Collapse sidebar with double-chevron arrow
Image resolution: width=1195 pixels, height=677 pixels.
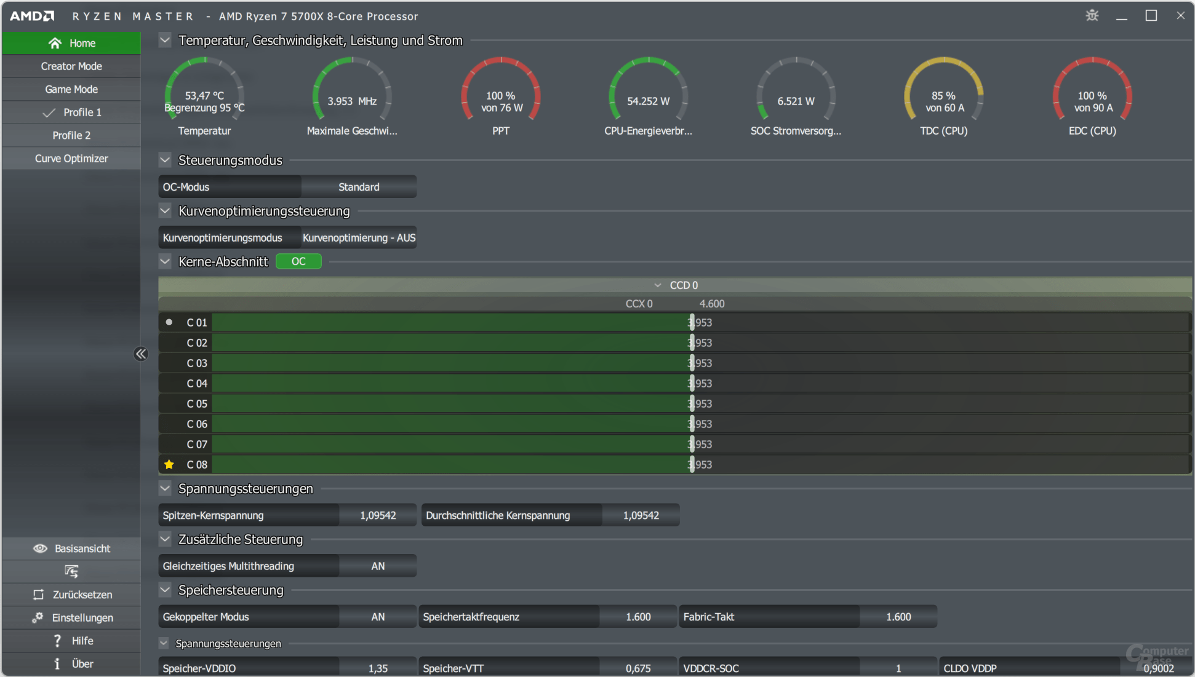141,354
